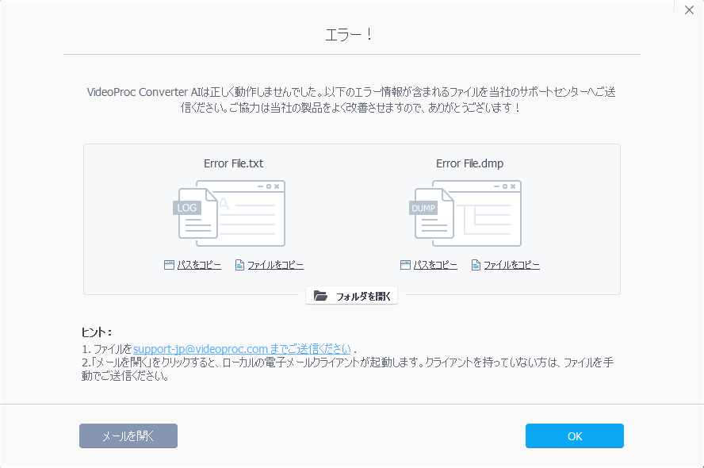Click the Error File.dmp label
This screenshot has width=704, height=468.
click(x=469, y=163)
